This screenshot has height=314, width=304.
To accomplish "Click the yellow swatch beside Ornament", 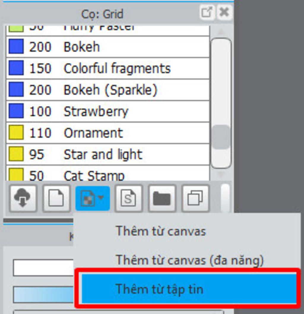I will click(x=16, y=132).
